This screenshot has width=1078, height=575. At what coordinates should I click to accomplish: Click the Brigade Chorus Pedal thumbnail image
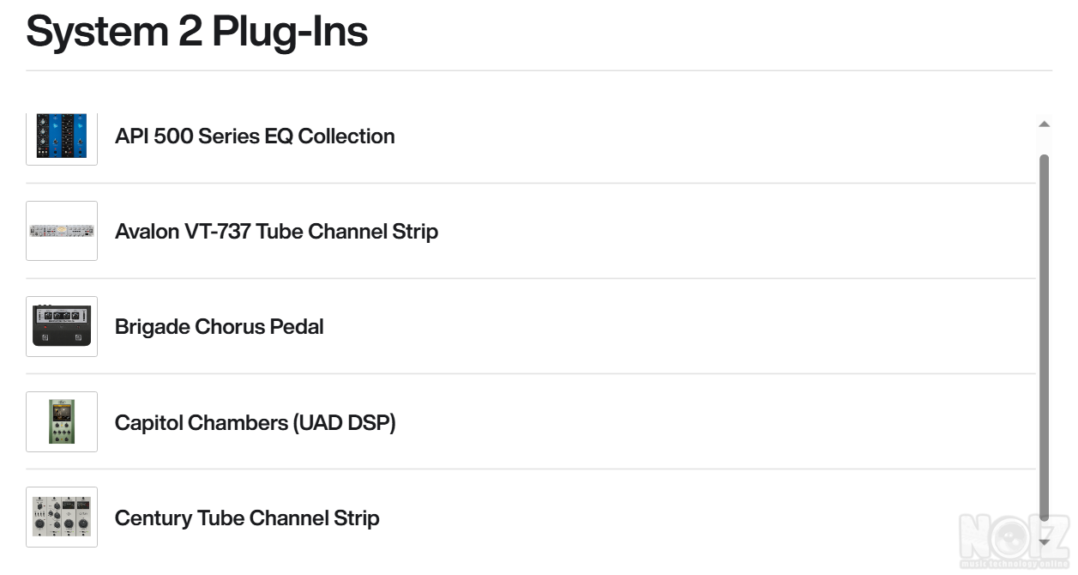62,326
